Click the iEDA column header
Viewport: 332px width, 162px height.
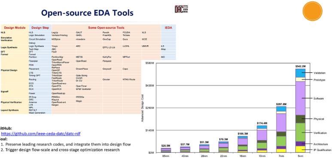tap(168, 28)
